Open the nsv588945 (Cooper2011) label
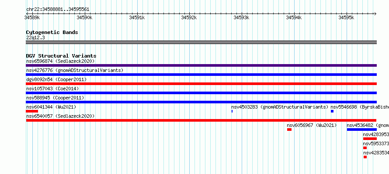The image size is (389, 174). click(x=55, y=98)
